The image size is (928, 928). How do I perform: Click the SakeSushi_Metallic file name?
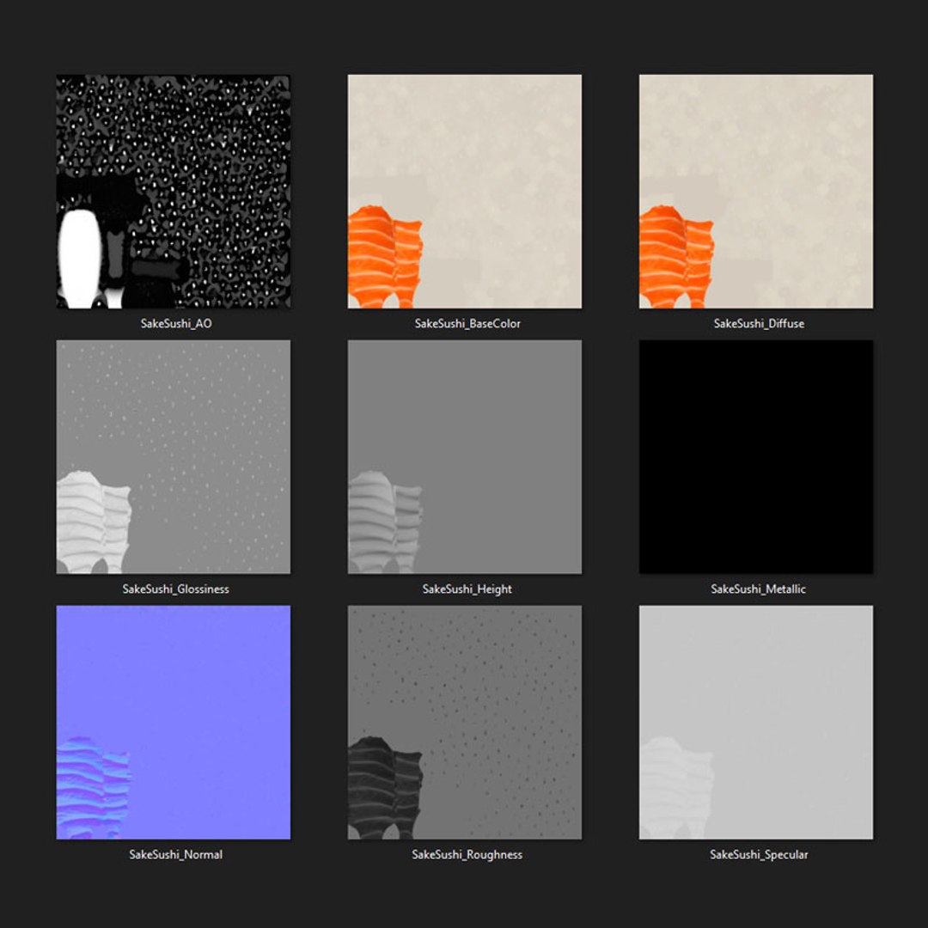tap(758, 589)
